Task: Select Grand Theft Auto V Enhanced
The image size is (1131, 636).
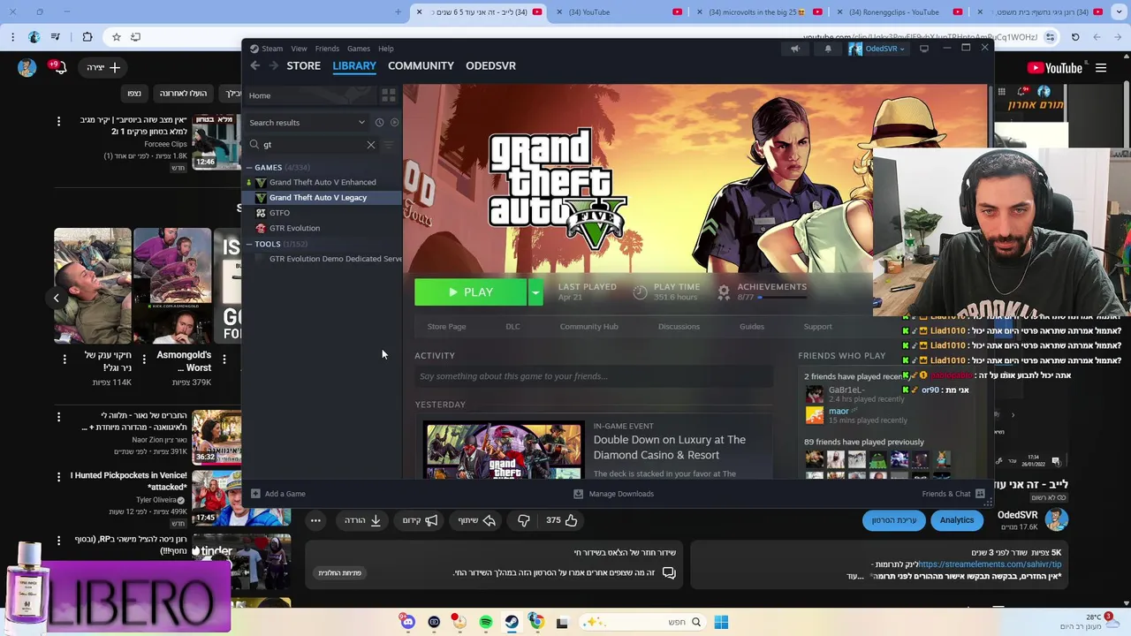Action: point(323,182)
